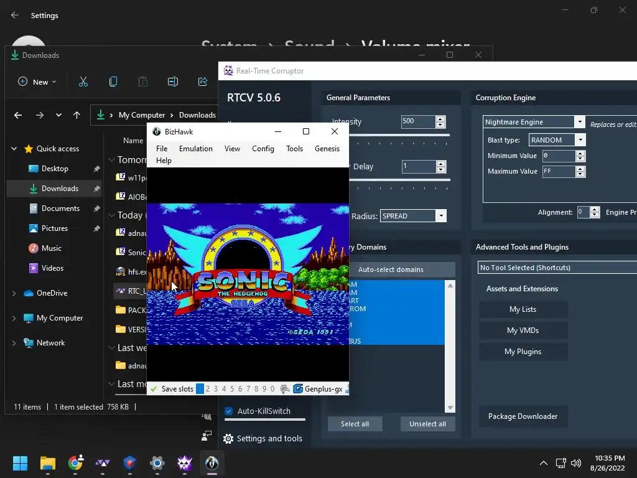
Task: Click the Share icon in Downloads toolbar
Action: (202, 82)
